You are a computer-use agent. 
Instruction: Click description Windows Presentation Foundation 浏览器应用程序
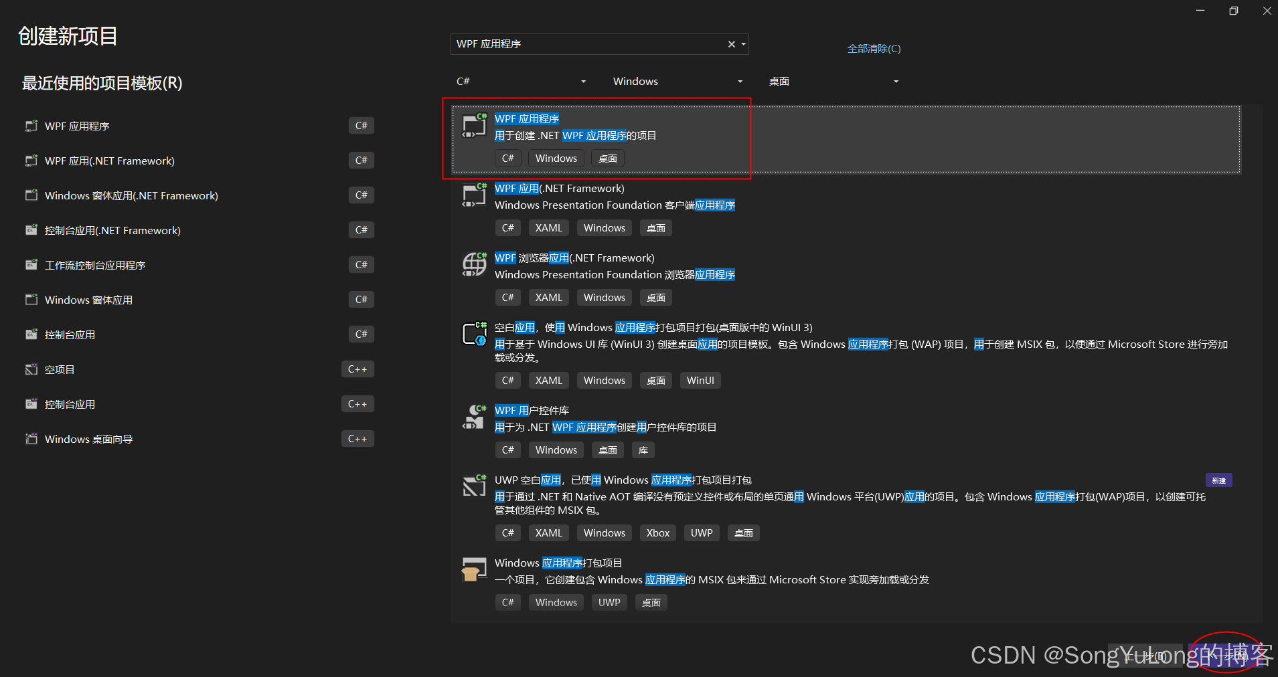(x=615, y=275)
